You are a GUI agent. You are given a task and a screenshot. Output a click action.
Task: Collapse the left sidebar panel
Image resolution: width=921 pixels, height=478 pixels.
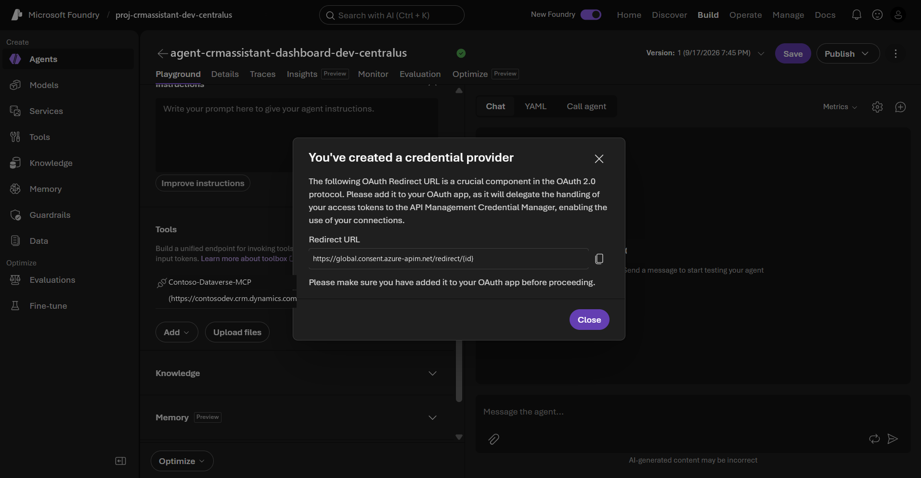pos(121,461)
